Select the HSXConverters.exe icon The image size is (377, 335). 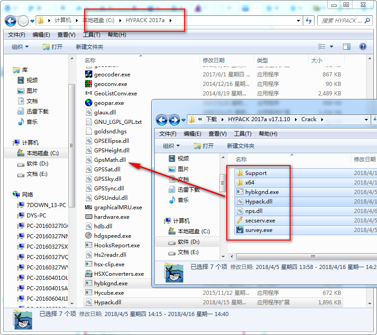89,274
